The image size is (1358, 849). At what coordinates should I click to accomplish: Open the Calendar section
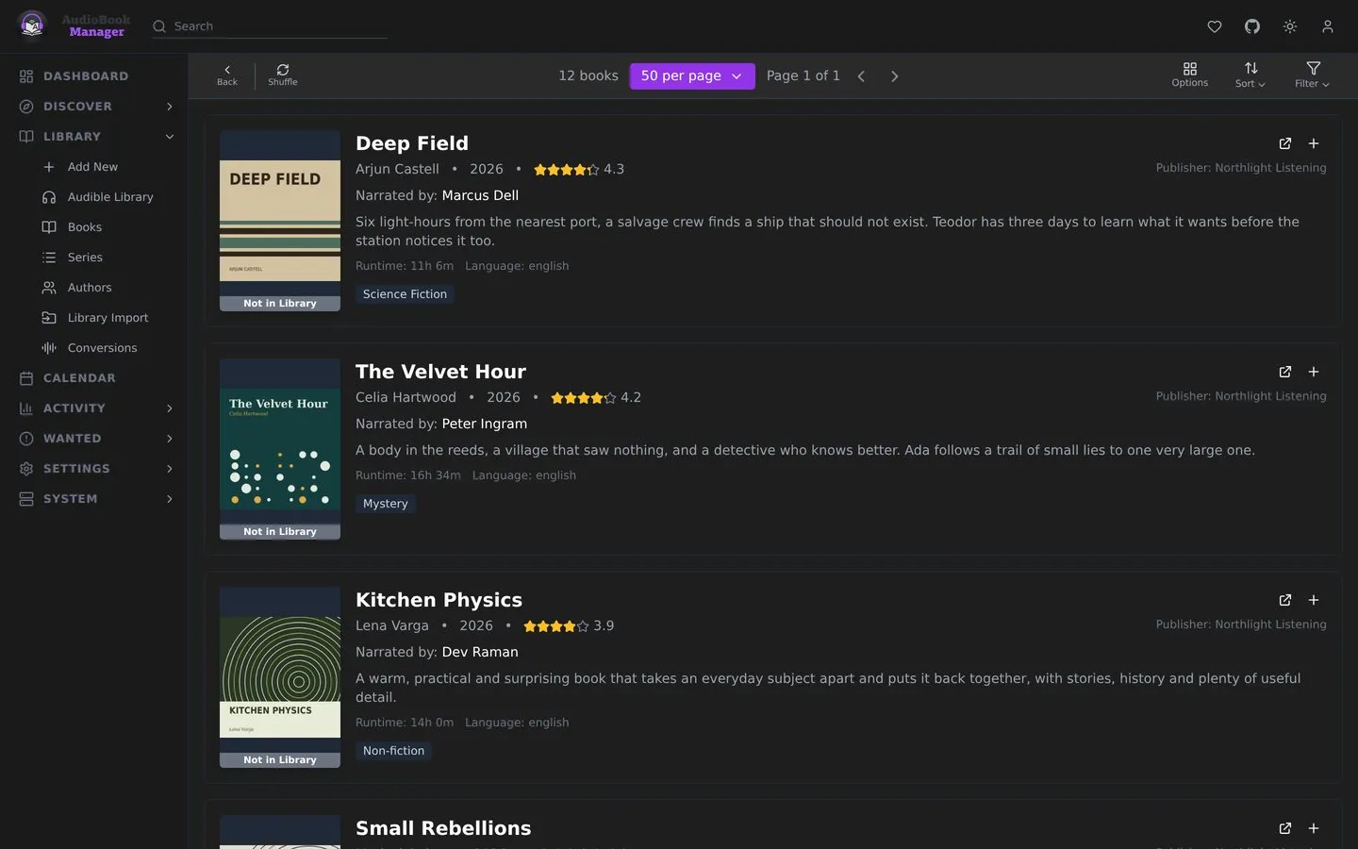[94, 378]
